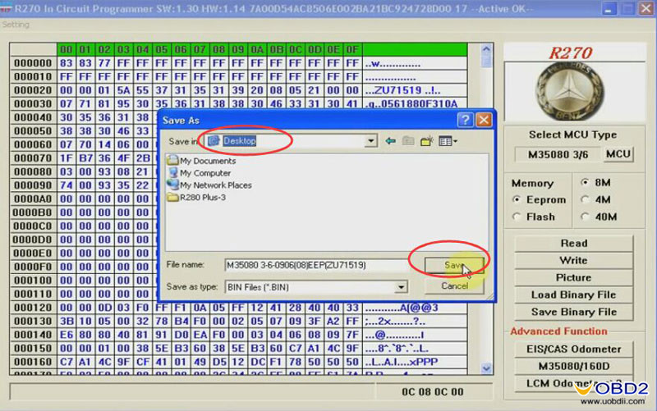This screenshot has height=411, width=657.
Task: Select hex address row 000160
Action: (x=33, y=362)
